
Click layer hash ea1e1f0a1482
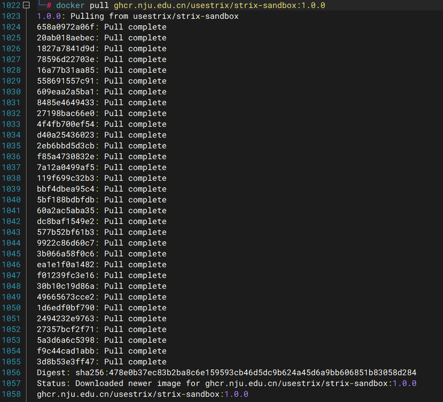point(66,265)
